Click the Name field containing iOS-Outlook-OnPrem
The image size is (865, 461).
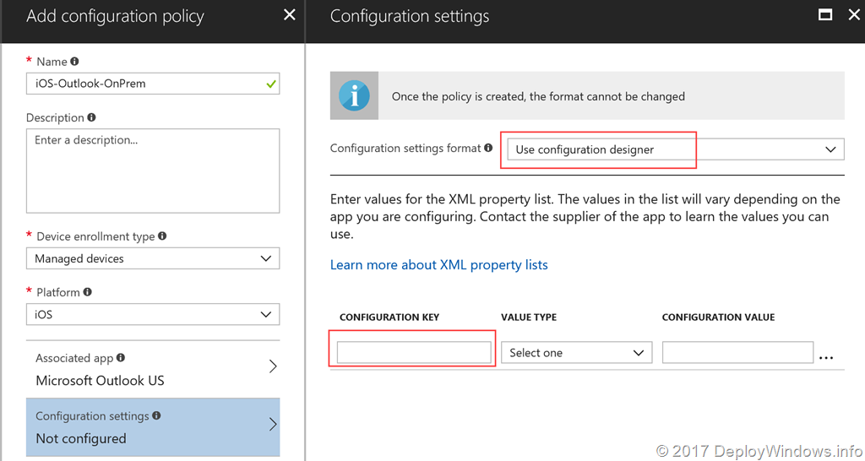pos(144,84)
